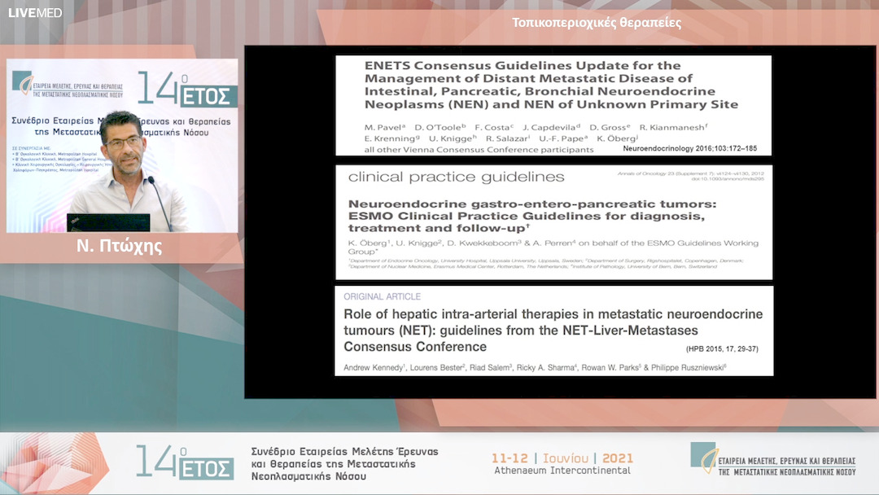Click the 11-12 Ιουνίου 2021 date
This screenshot has height=495, width=879.
tap(562, 458)
